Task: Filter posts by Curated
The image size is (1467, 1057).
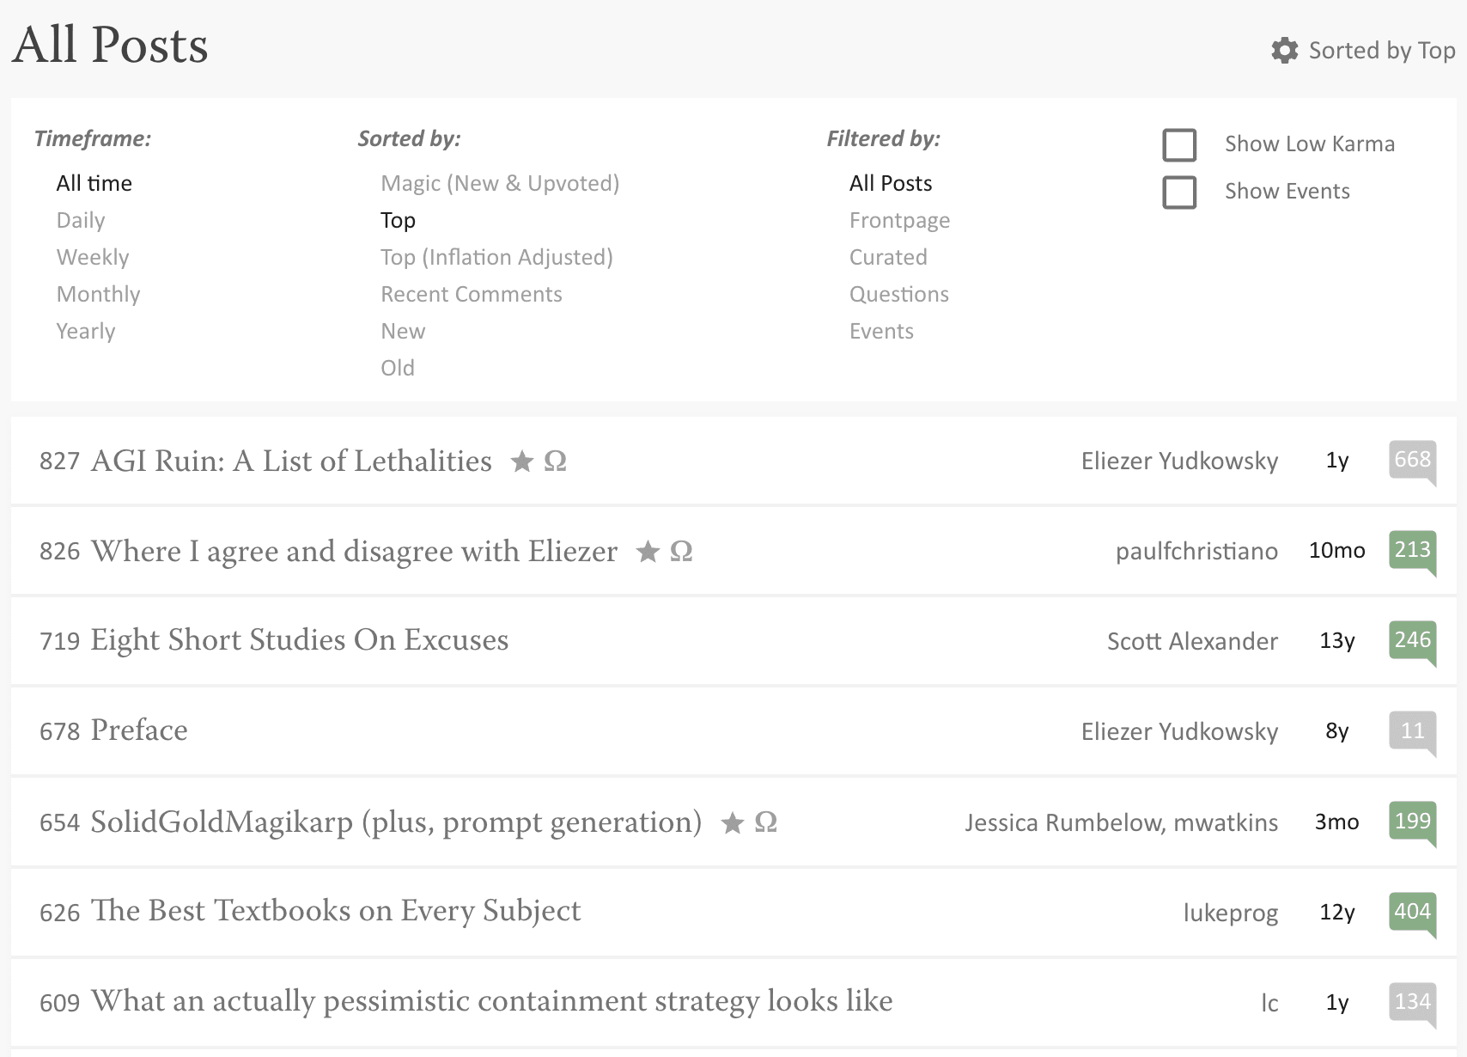Action: (888, 258)
